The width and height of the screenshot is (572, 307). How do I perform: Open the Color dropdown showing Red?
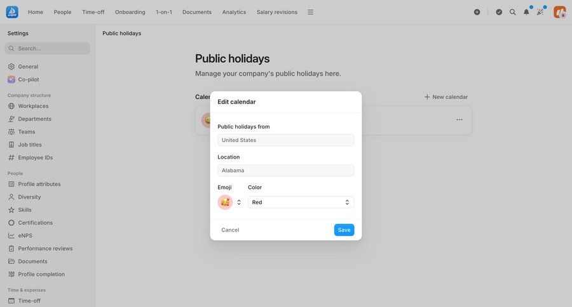(301, 202)
